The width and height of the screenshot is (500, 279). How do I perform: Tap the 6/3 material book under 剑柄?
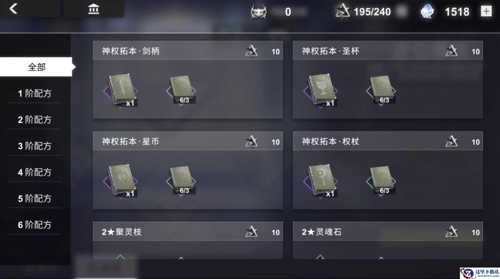(x=181, y=90)
